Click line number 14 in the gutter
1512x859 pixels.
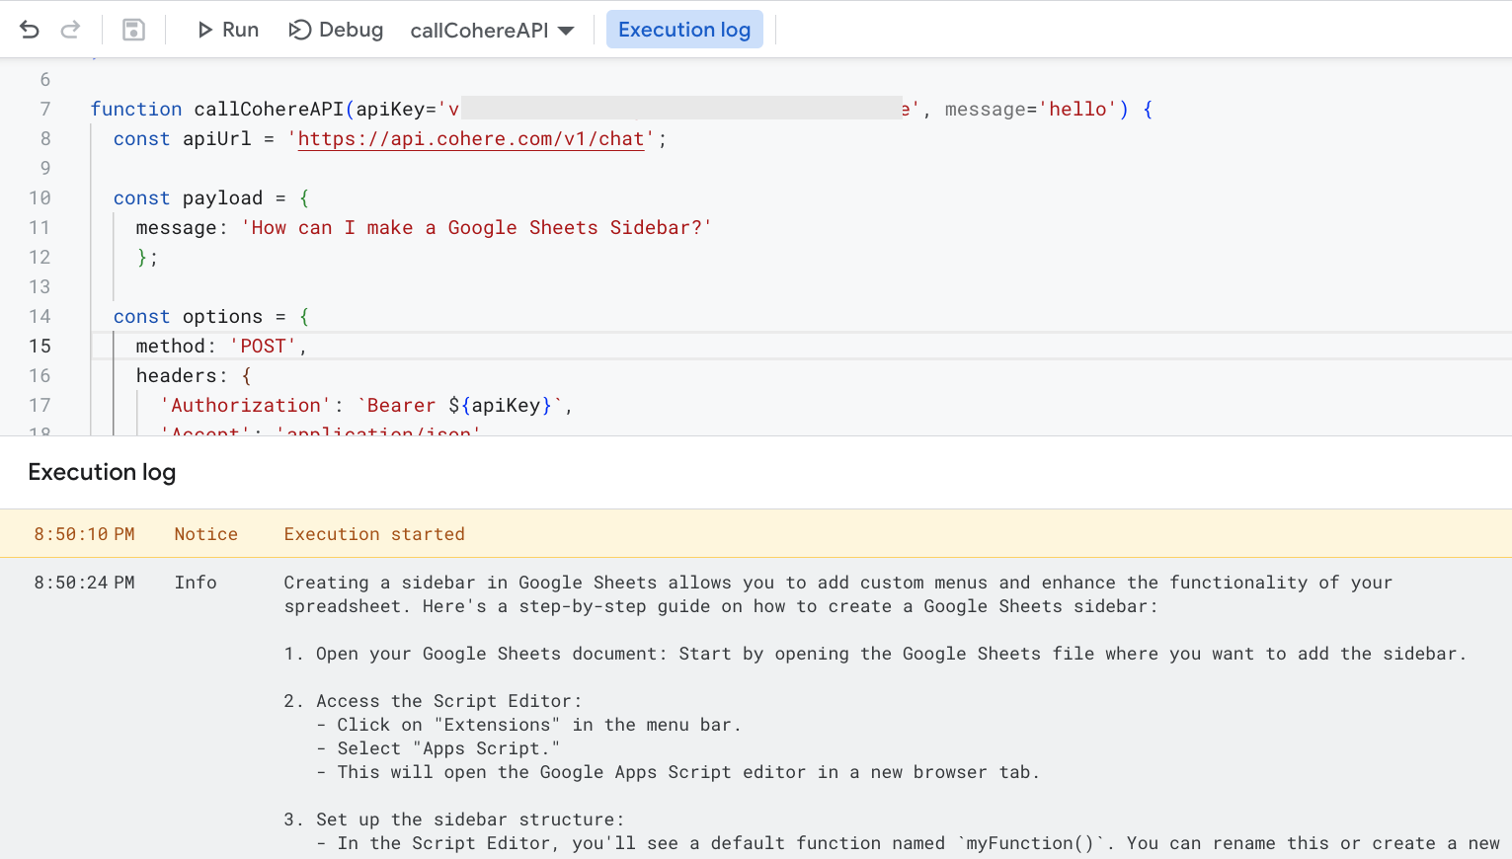[40, 317]
